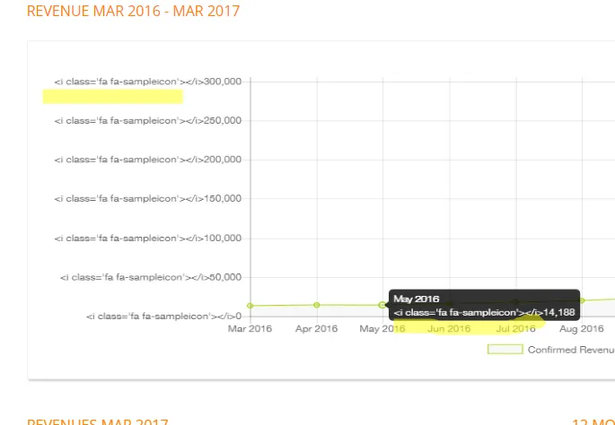The width and height of the screenshot is (615, 425).
Task: Click the Mar 2016 data point on chart
Action: (250, 306)
